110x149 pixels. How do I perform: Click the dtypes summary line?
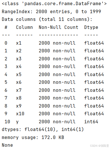point(43,130)
